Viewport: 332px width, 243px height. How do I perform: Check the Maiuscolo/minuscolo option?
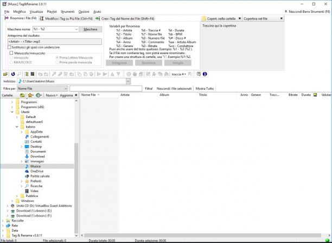[11, 53]
